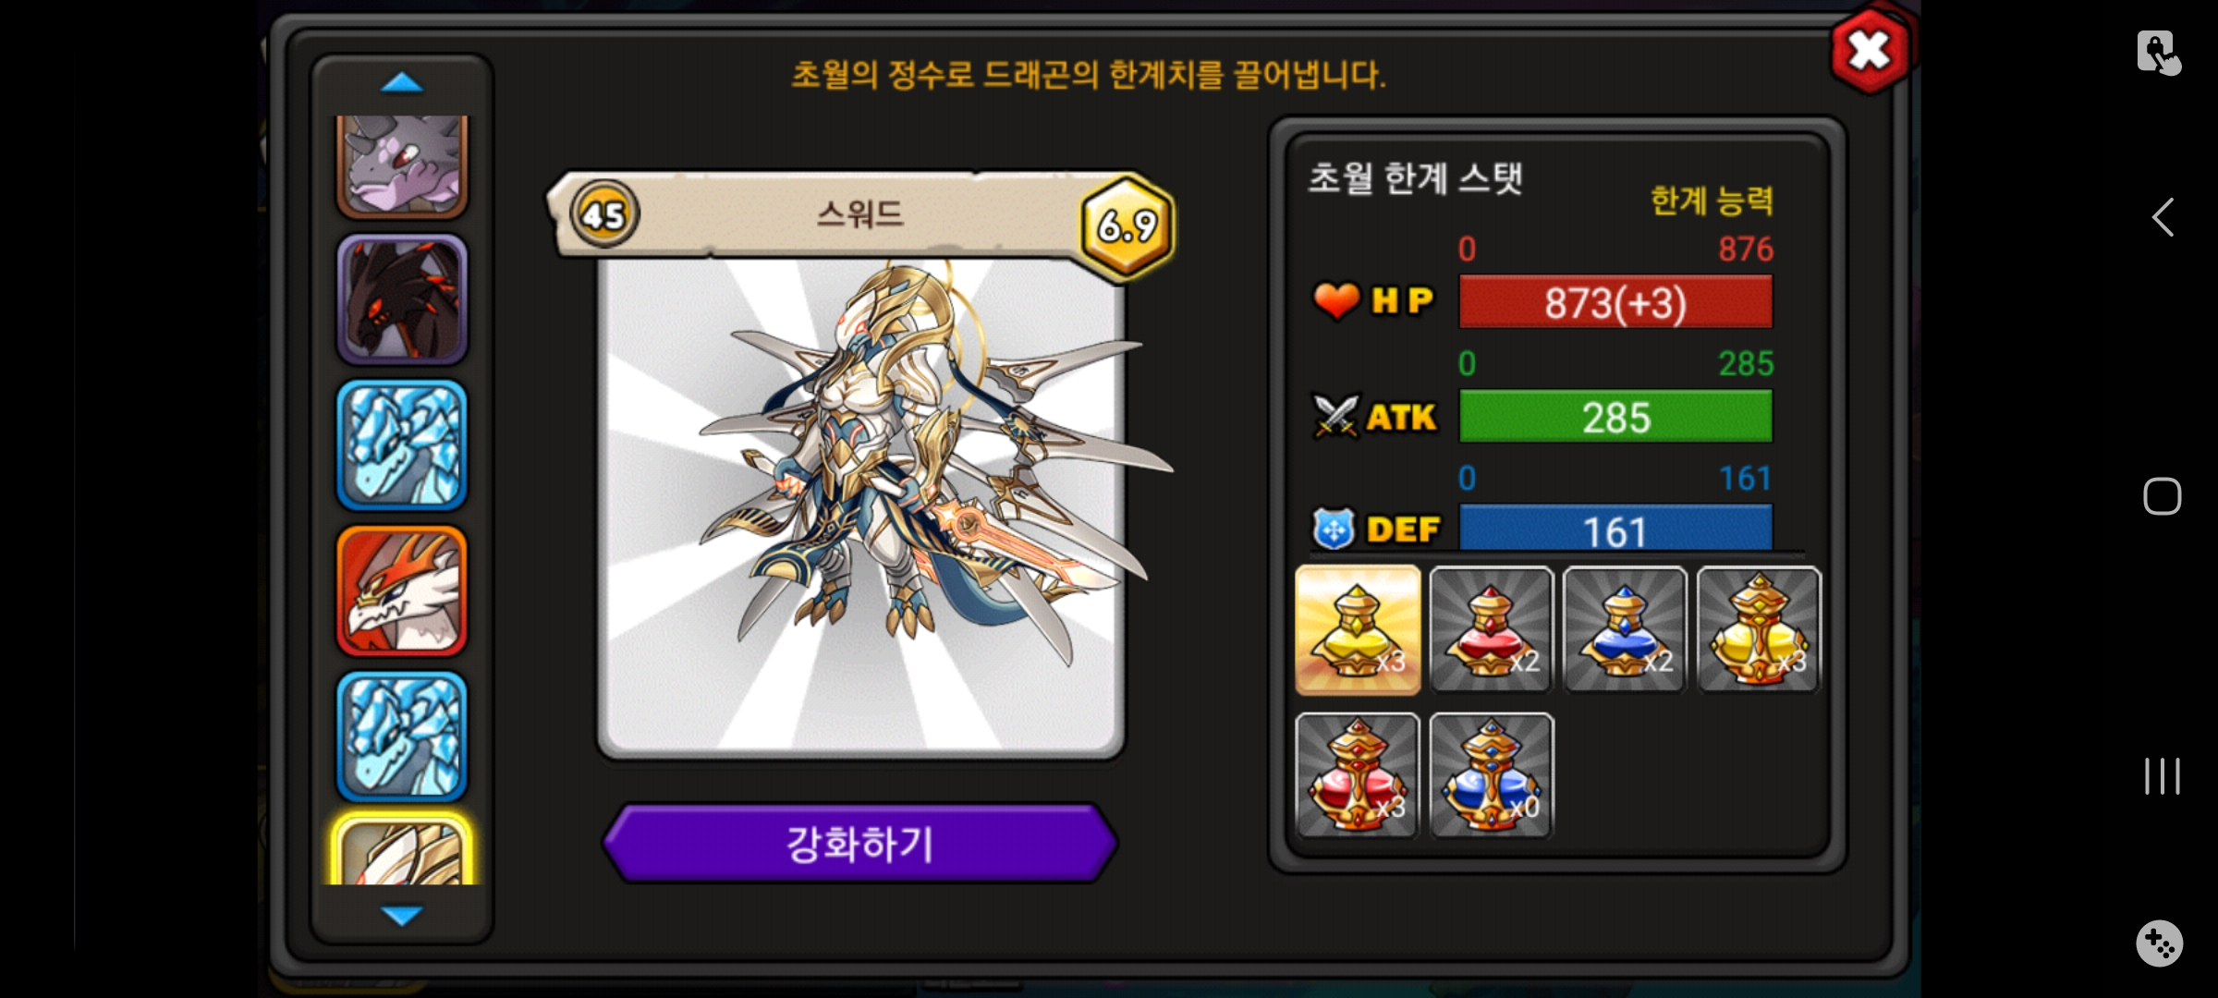This screenshot has height=998, width=2218.
Task: Close the transcendence dialog with red X
Action: [1870, 51]
